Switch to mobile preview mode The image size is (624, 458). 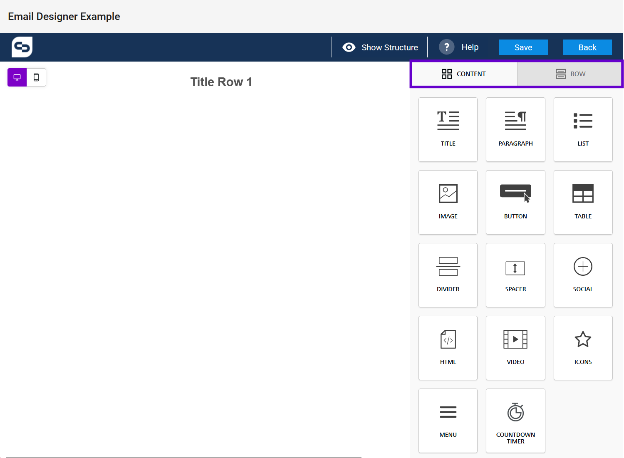(36, 77)
